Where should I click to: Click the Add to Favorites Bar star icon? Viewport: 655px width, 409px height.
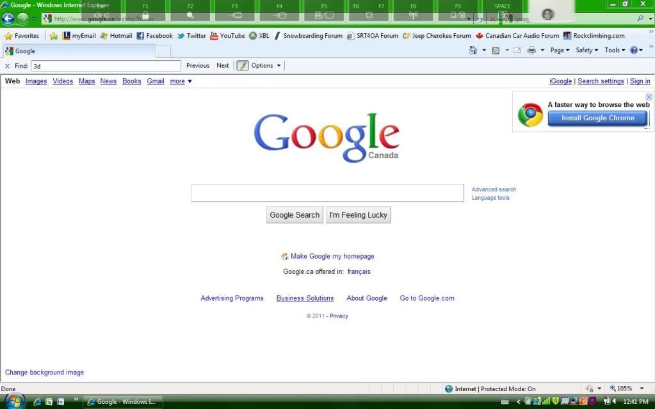(54, 36)
